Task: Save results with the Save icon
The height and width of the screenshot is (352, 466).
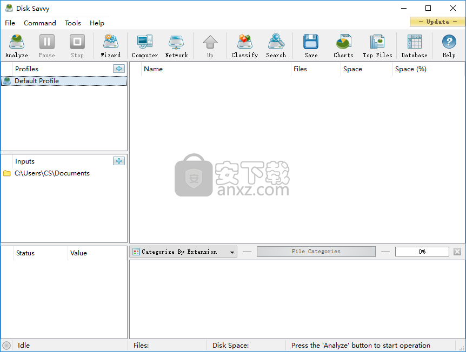Action: [311, 46]
